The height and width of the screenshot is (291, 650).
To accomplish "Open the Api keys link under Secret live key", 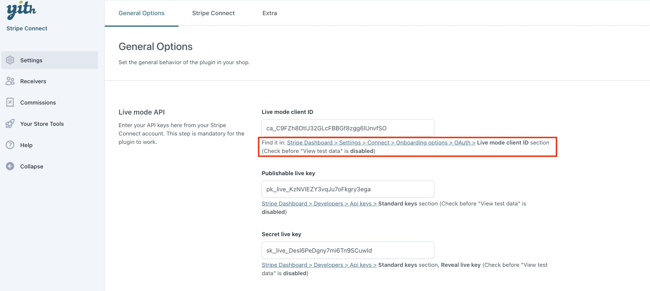I will tap(319, 265).
